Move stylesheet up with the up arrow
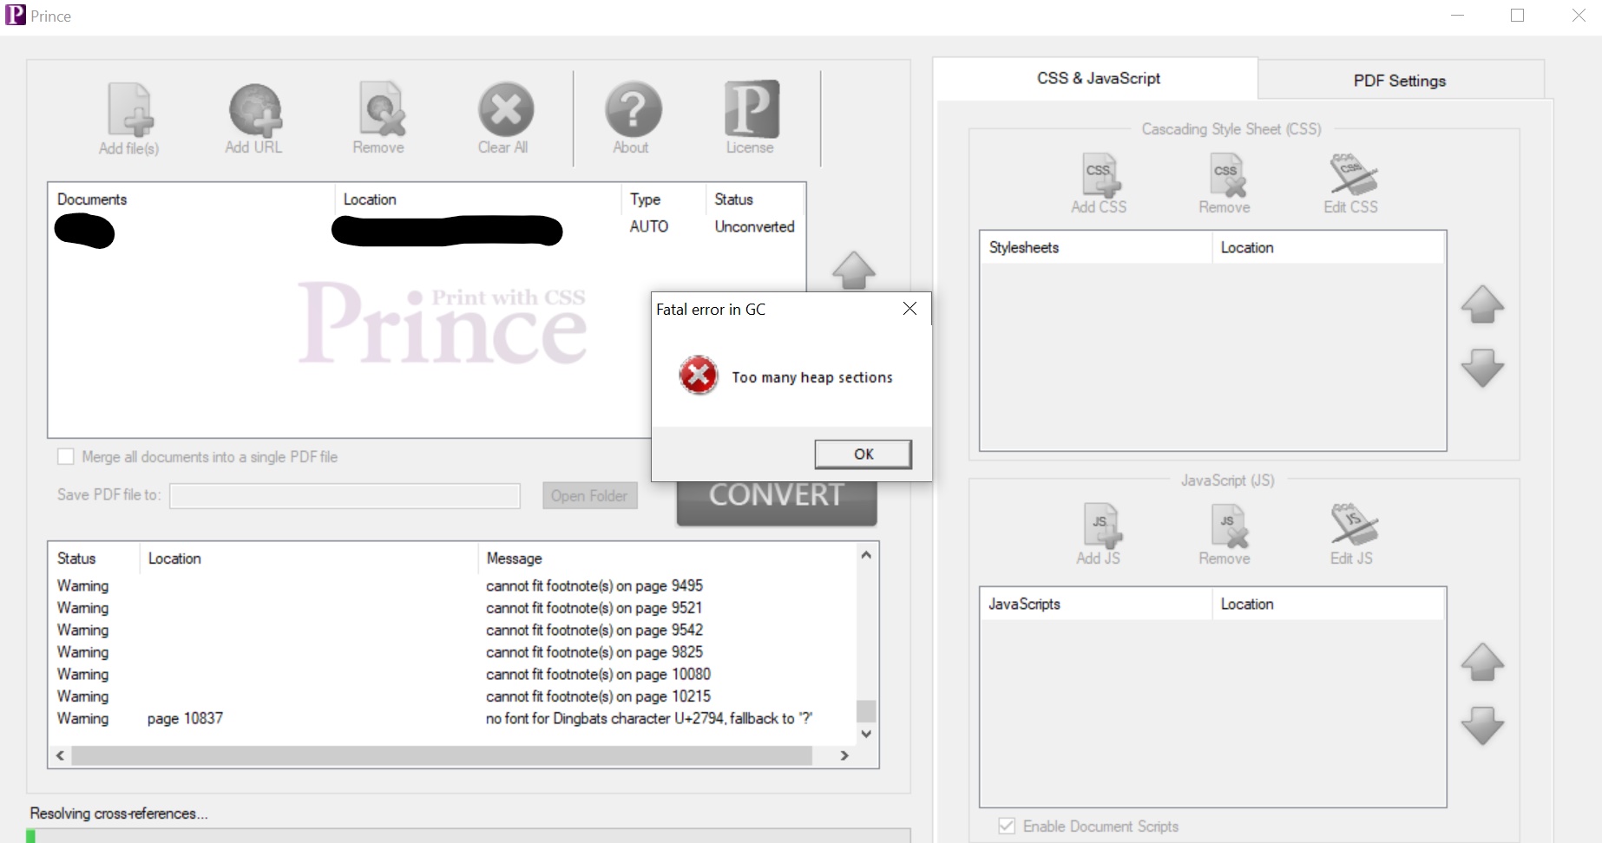 (x=1482, y=305)
